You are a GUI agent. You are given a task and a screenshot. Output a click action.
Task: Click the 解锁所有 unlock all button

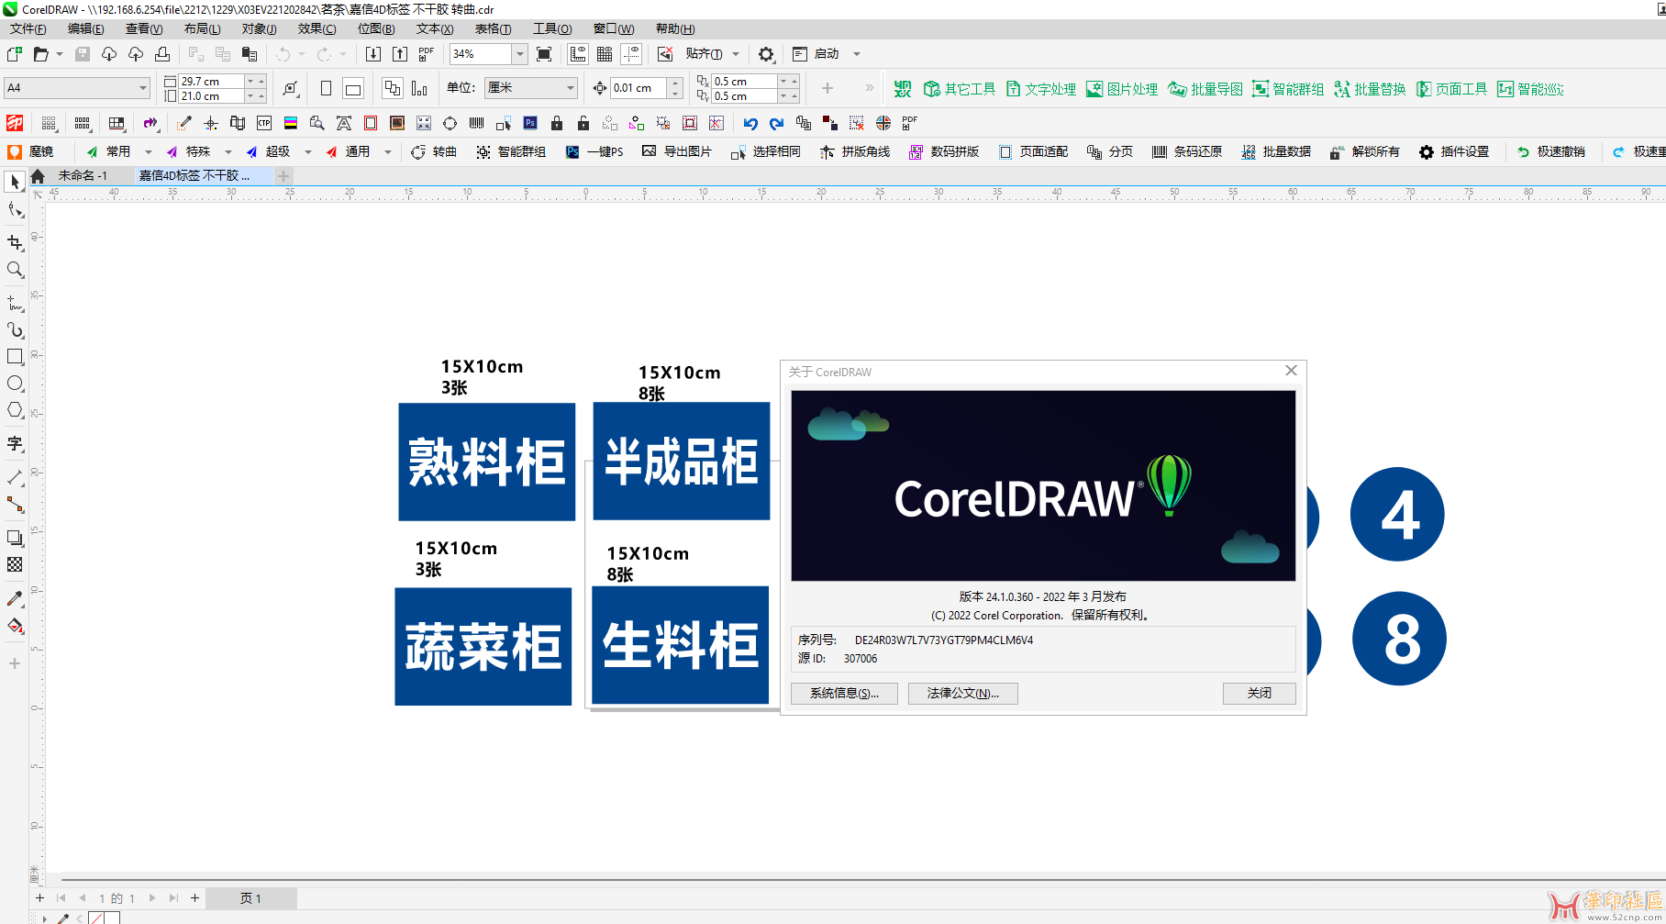(1365, 152)
